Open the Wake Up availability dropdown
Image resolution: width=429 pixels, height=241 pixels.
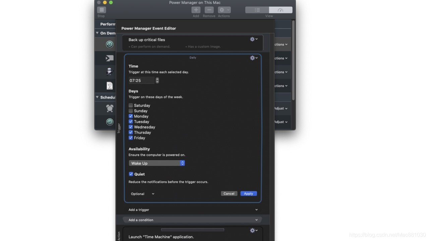(157, 163)
